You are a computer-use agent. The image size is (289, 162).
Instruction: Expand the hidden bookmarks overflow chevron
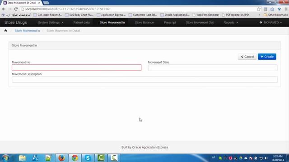[x=259, y=15]
